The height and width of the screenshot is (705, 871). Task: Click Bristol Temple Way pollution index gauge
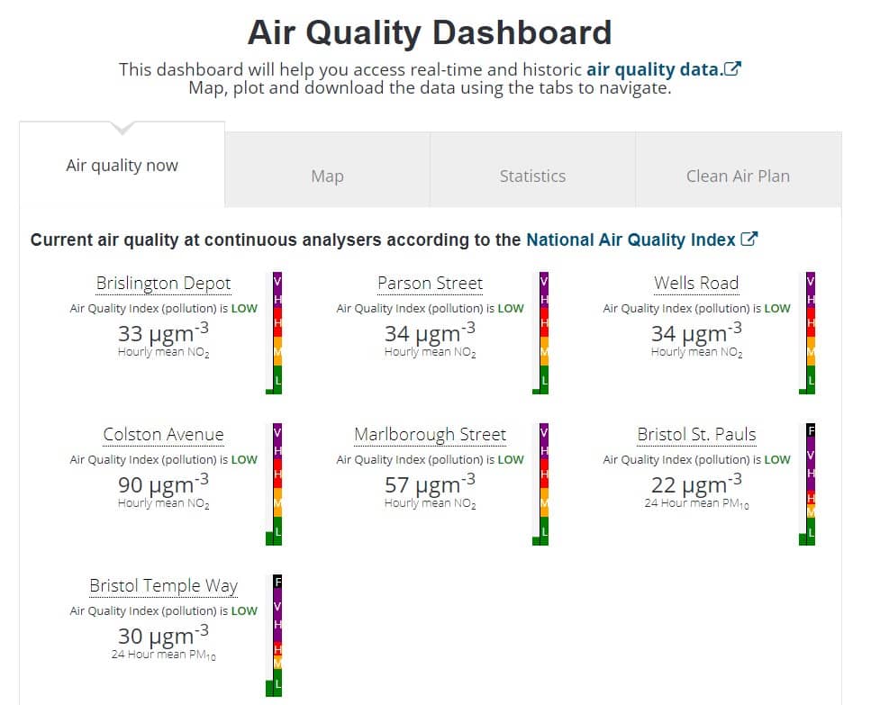pos(274,636)
